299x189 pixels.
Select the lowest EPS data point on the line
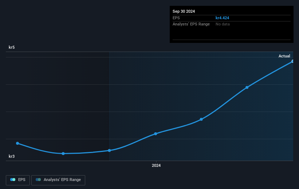63,153
